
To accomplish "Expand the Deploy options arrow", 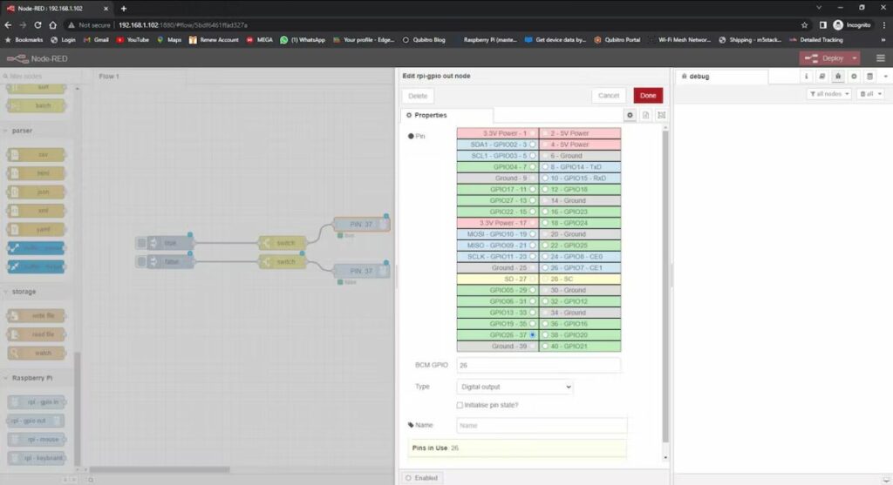I will 856,58.
